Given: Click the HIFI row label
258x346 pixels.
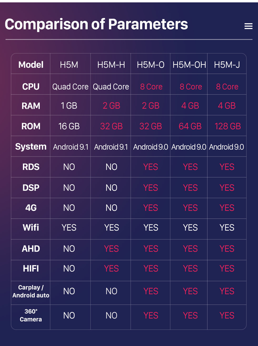Looking at the screenshot, I should pos(31,269).
